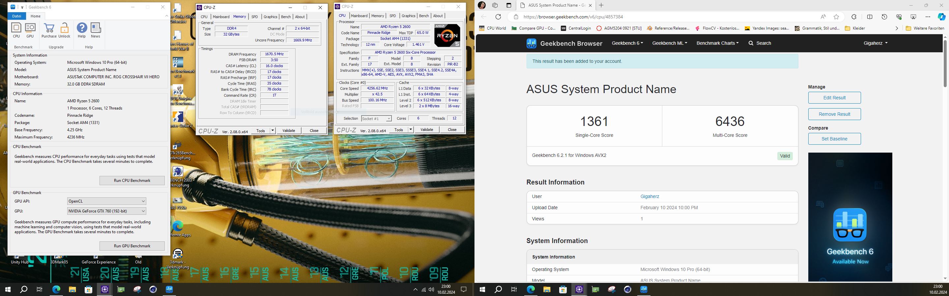Open the Edge tab actions menu icon
Screen dimensions: 949x296
(x=508, y=5)
